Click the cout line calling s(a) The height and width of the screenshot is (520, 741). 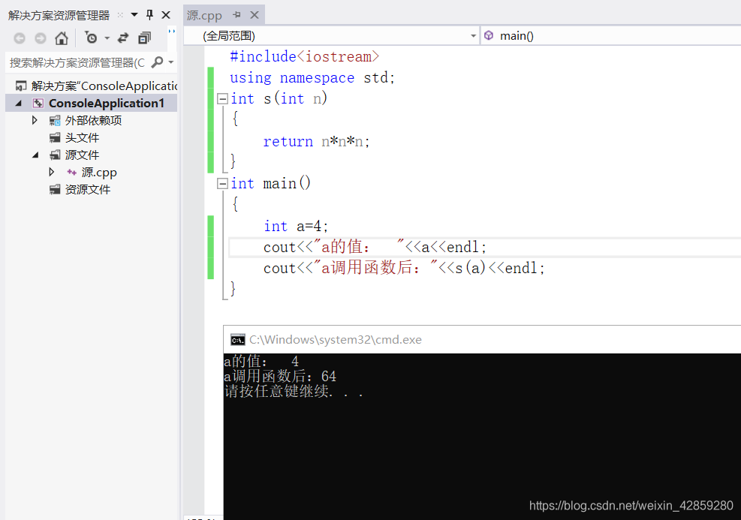point(404,268)
